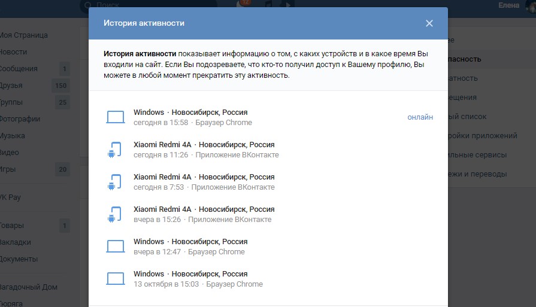Click Android phone icon for 11:26 session

pos(115,150)
